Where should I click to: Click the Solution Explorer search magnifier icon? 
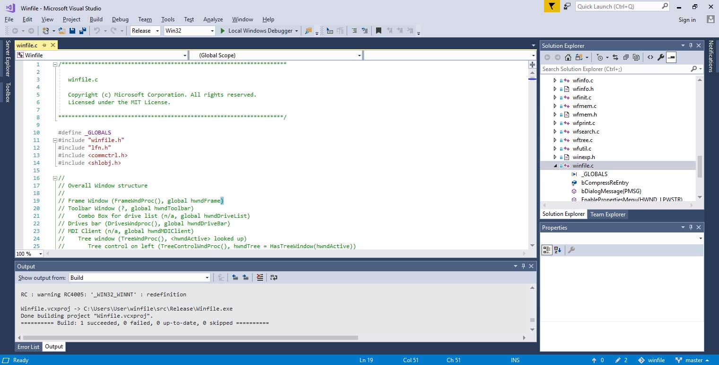693,69
